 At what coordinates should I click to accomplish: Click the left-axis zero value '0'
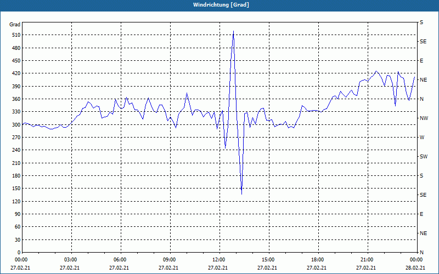coord(19,253)
